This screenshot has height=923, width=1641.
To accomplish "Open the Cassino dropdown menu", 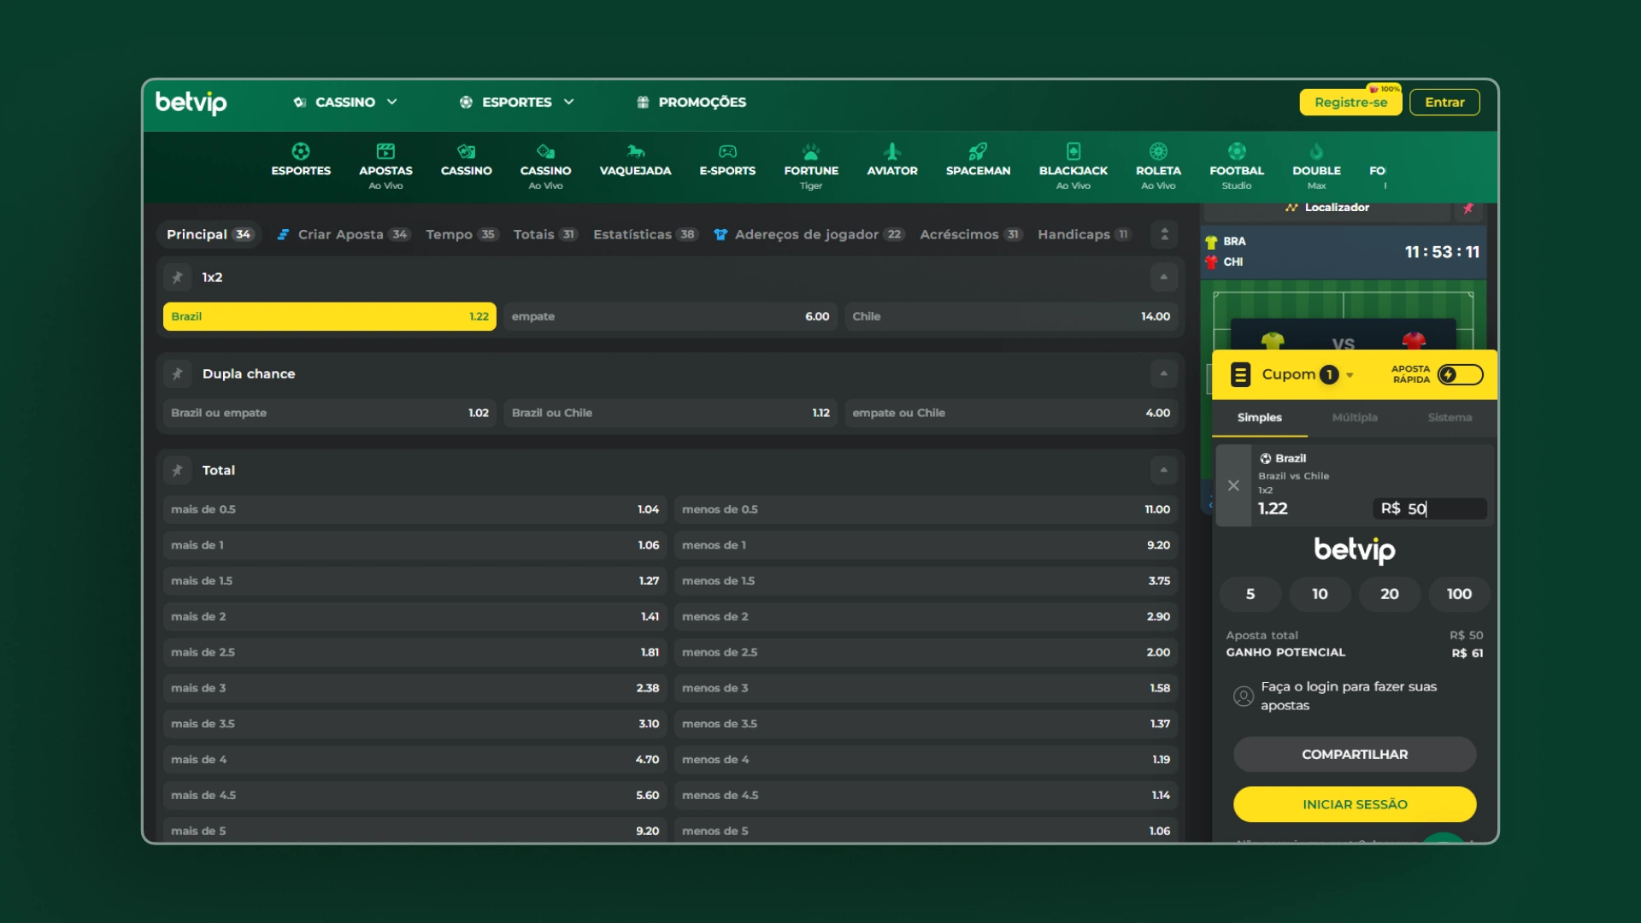I will (345, 102).
